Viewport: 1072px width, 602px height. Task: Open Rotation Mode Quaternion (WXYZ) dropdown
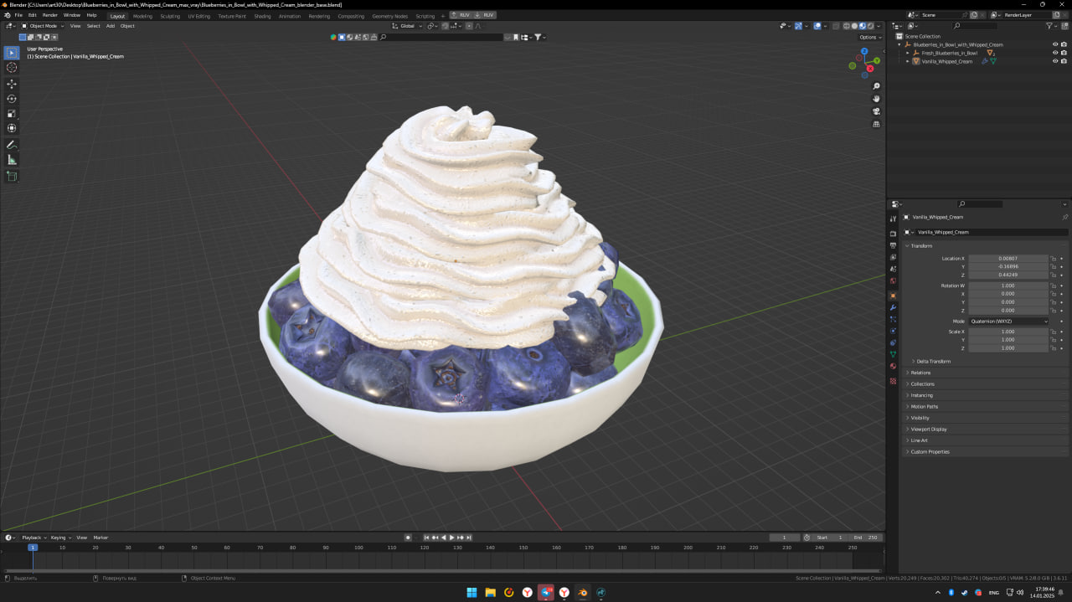[x=1008, y=321]
